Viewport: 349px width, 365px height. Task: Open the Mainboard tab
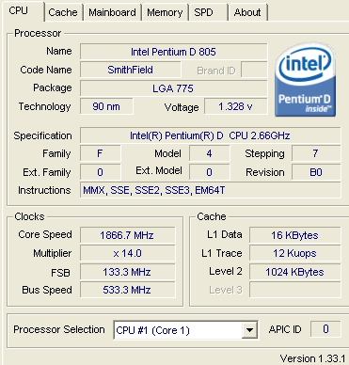112,12
